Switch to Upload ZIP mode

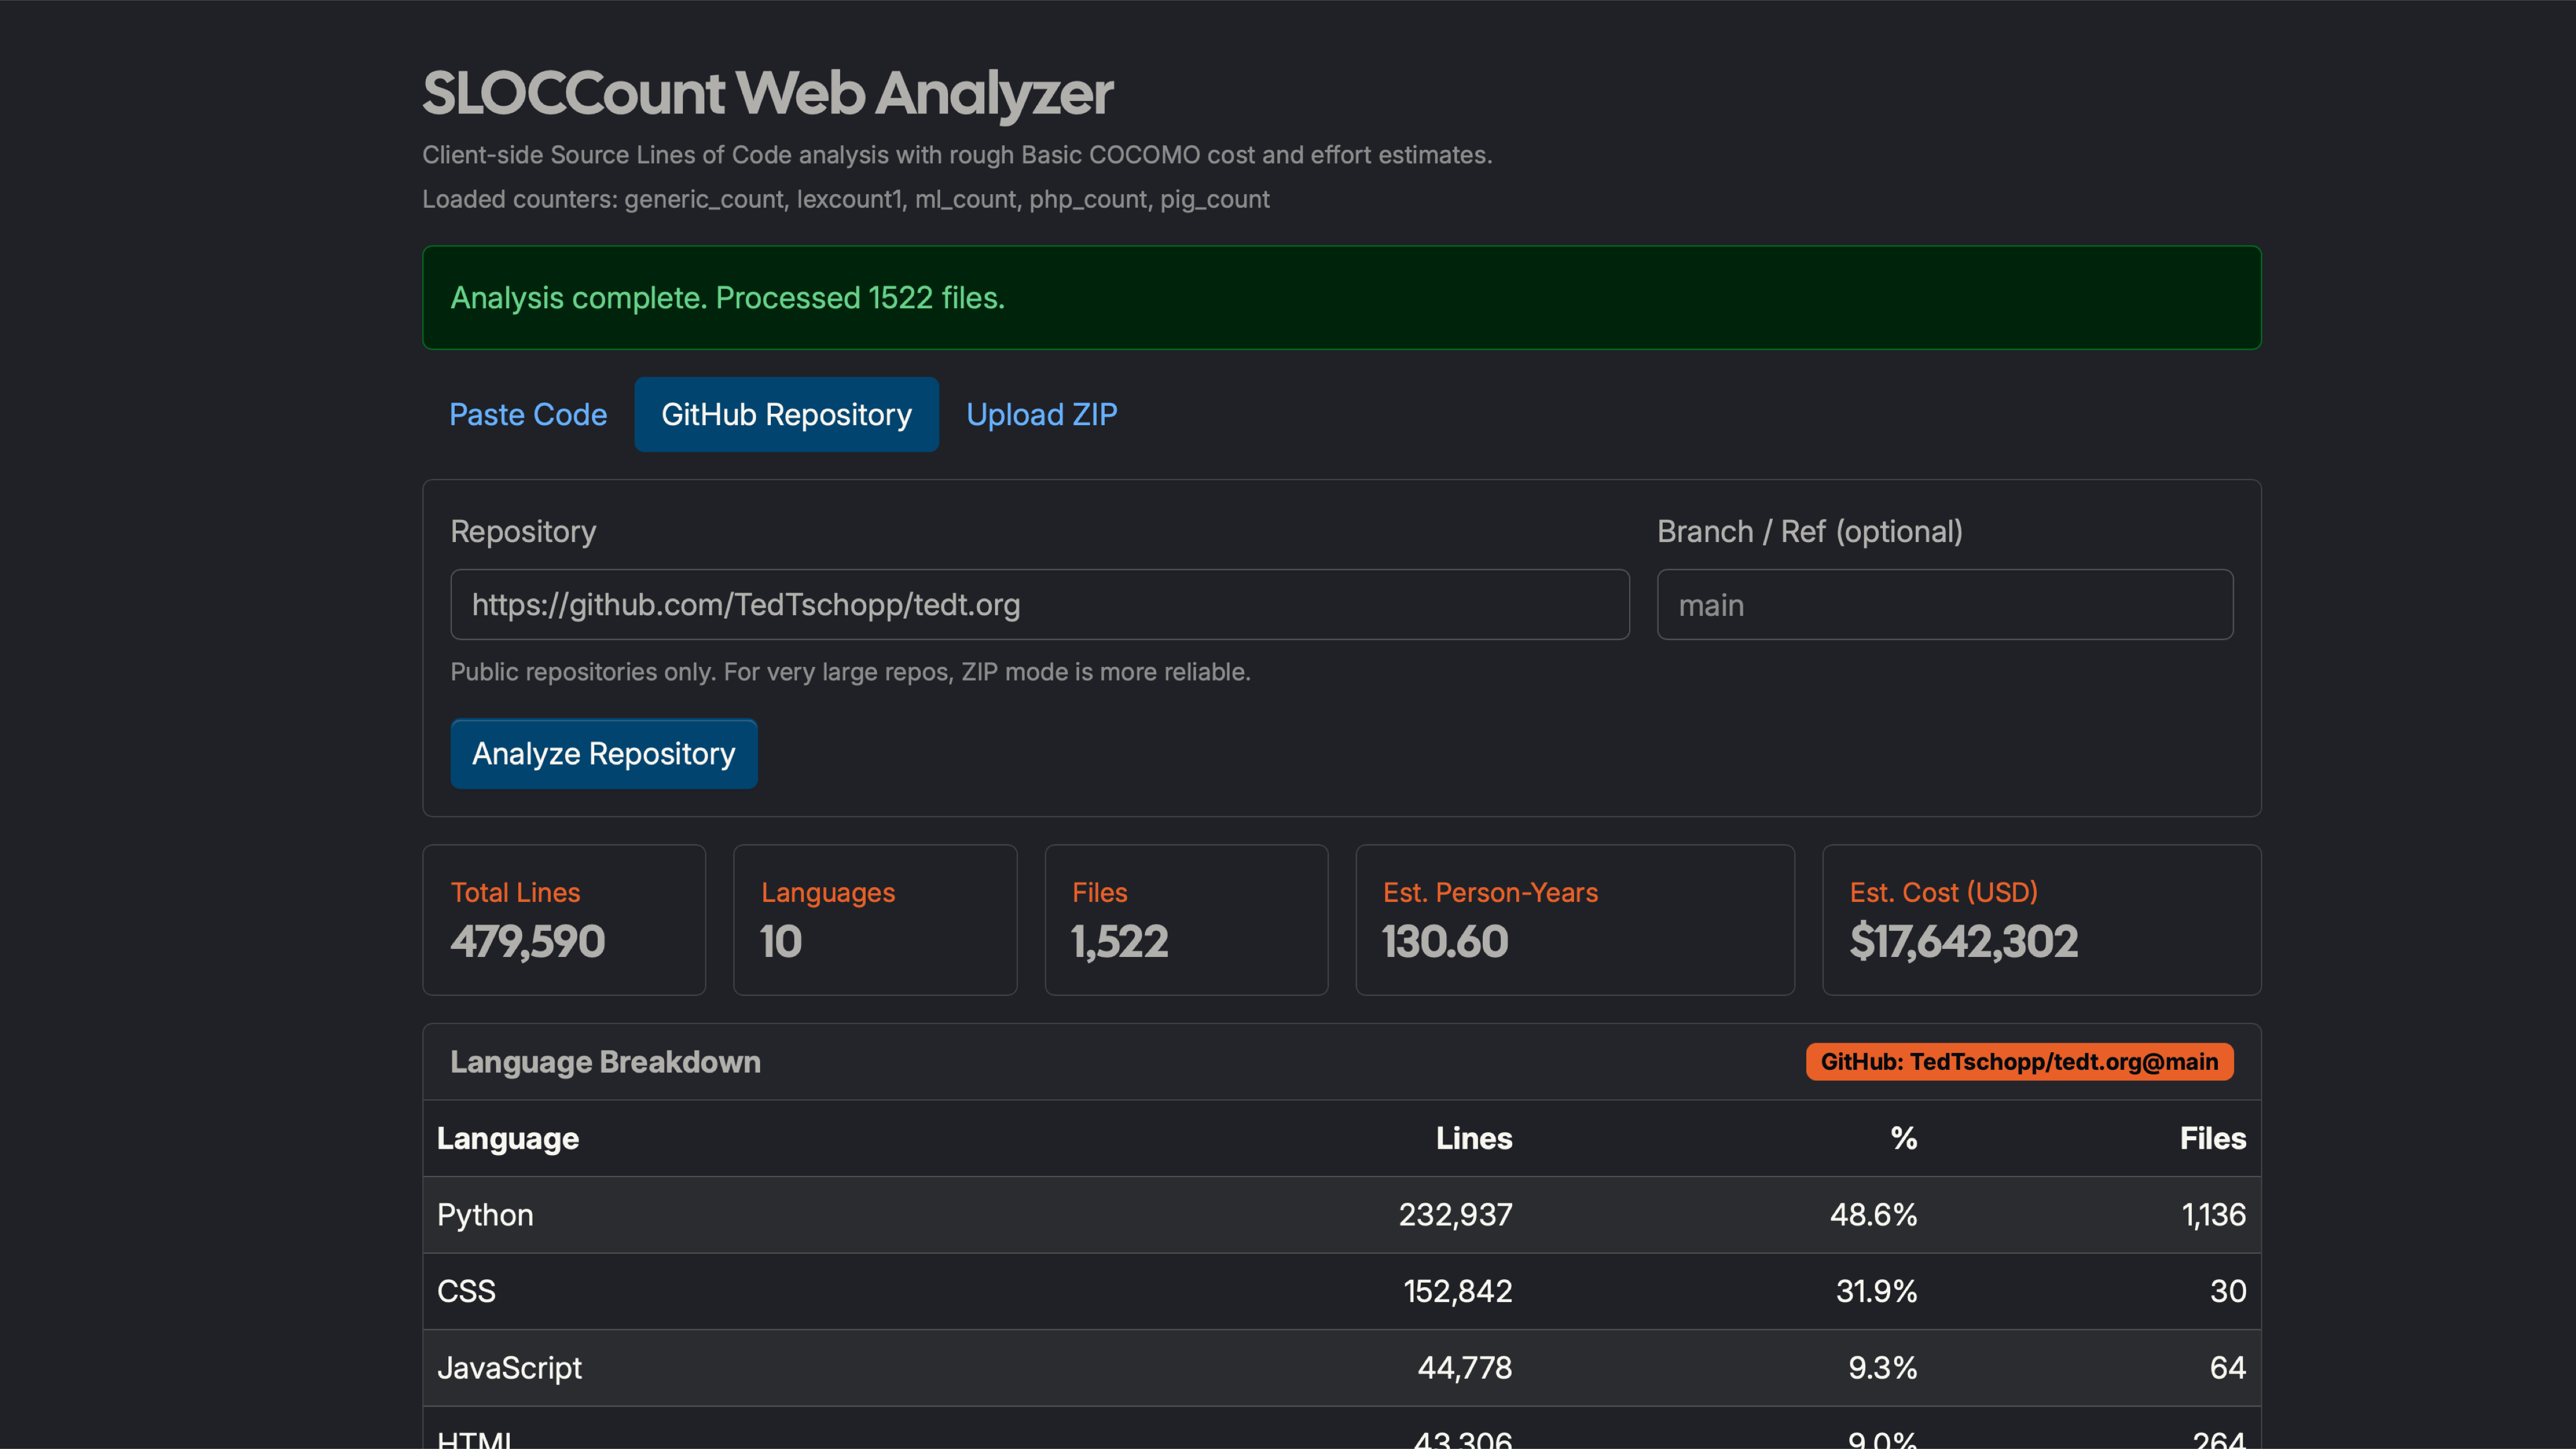(1041, 414)
